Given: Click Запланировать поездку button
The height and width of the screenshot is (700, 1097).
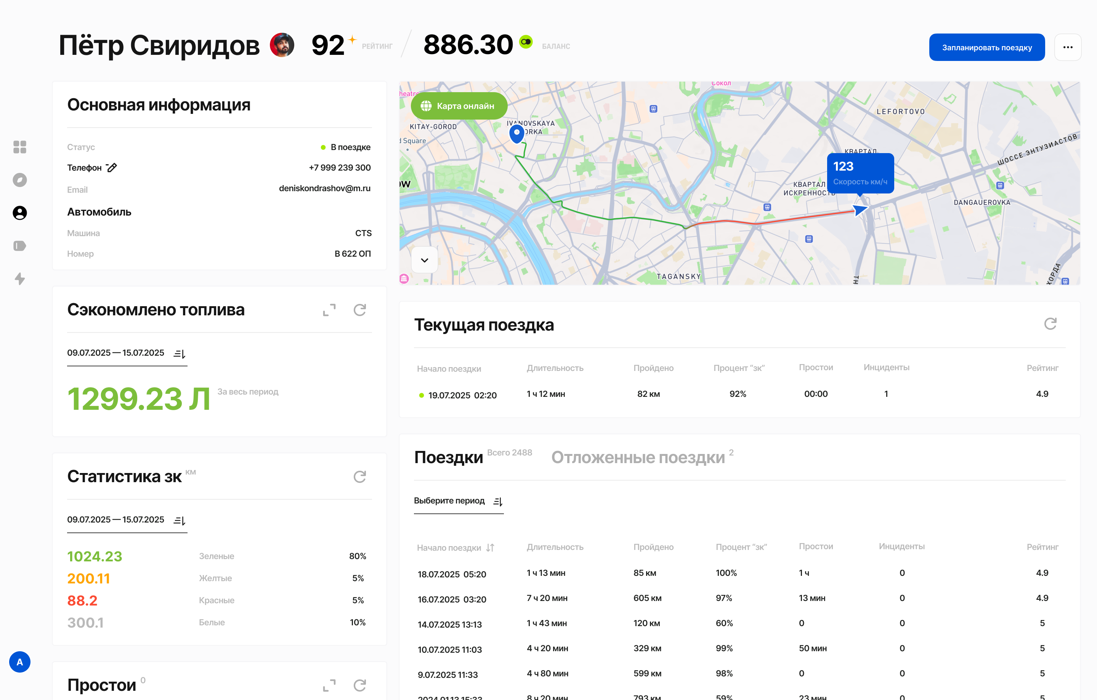Looking at the screenshot, I should pyautogui.click(x=986, y=47).
